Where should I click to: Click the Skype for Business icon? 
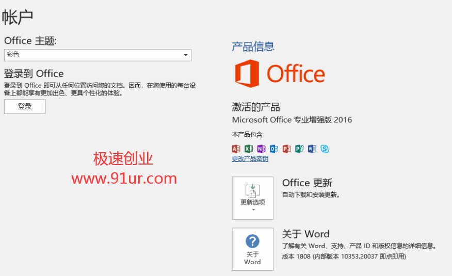(325, 149)
